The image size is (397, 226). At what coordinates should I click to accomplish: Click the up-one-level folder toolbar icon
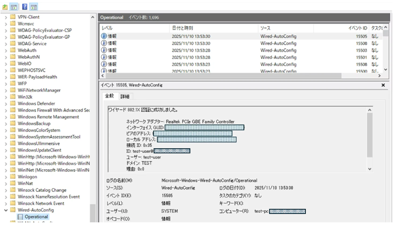tap(5, 7)
